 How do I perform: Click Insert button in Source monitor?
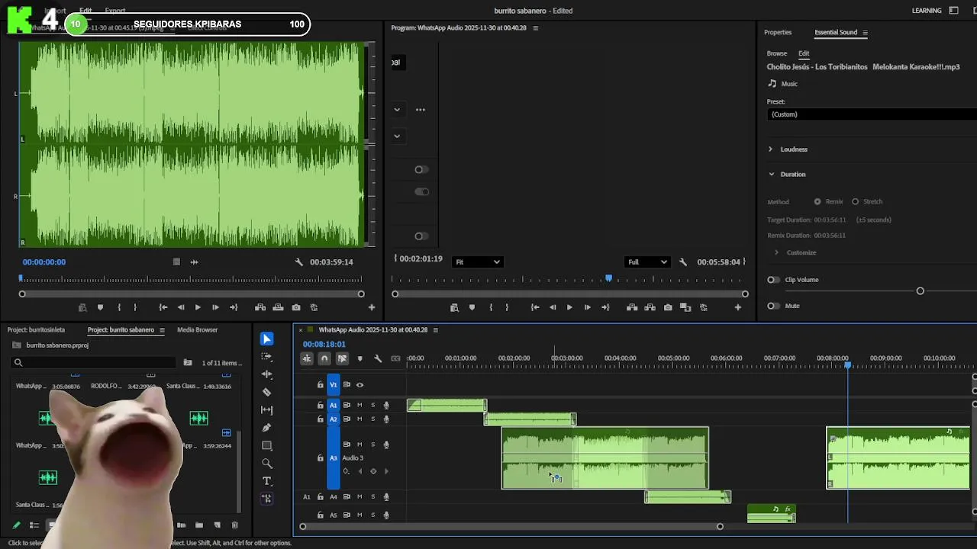(x=260, y=307)
